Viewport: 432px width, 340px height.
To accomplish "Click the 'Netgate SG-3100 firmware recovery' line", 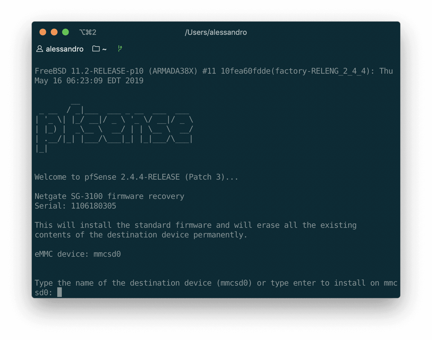I will pyautogui.click(x=109, y=196).
